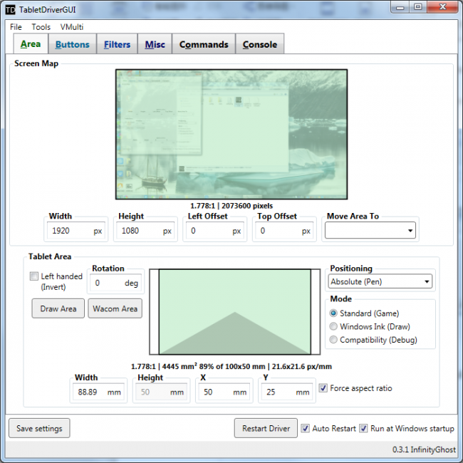Viewport: 463px width, 463px height.
Task: Click the TabletDriverGUI title bar icon
Action: tap(10, 10)
